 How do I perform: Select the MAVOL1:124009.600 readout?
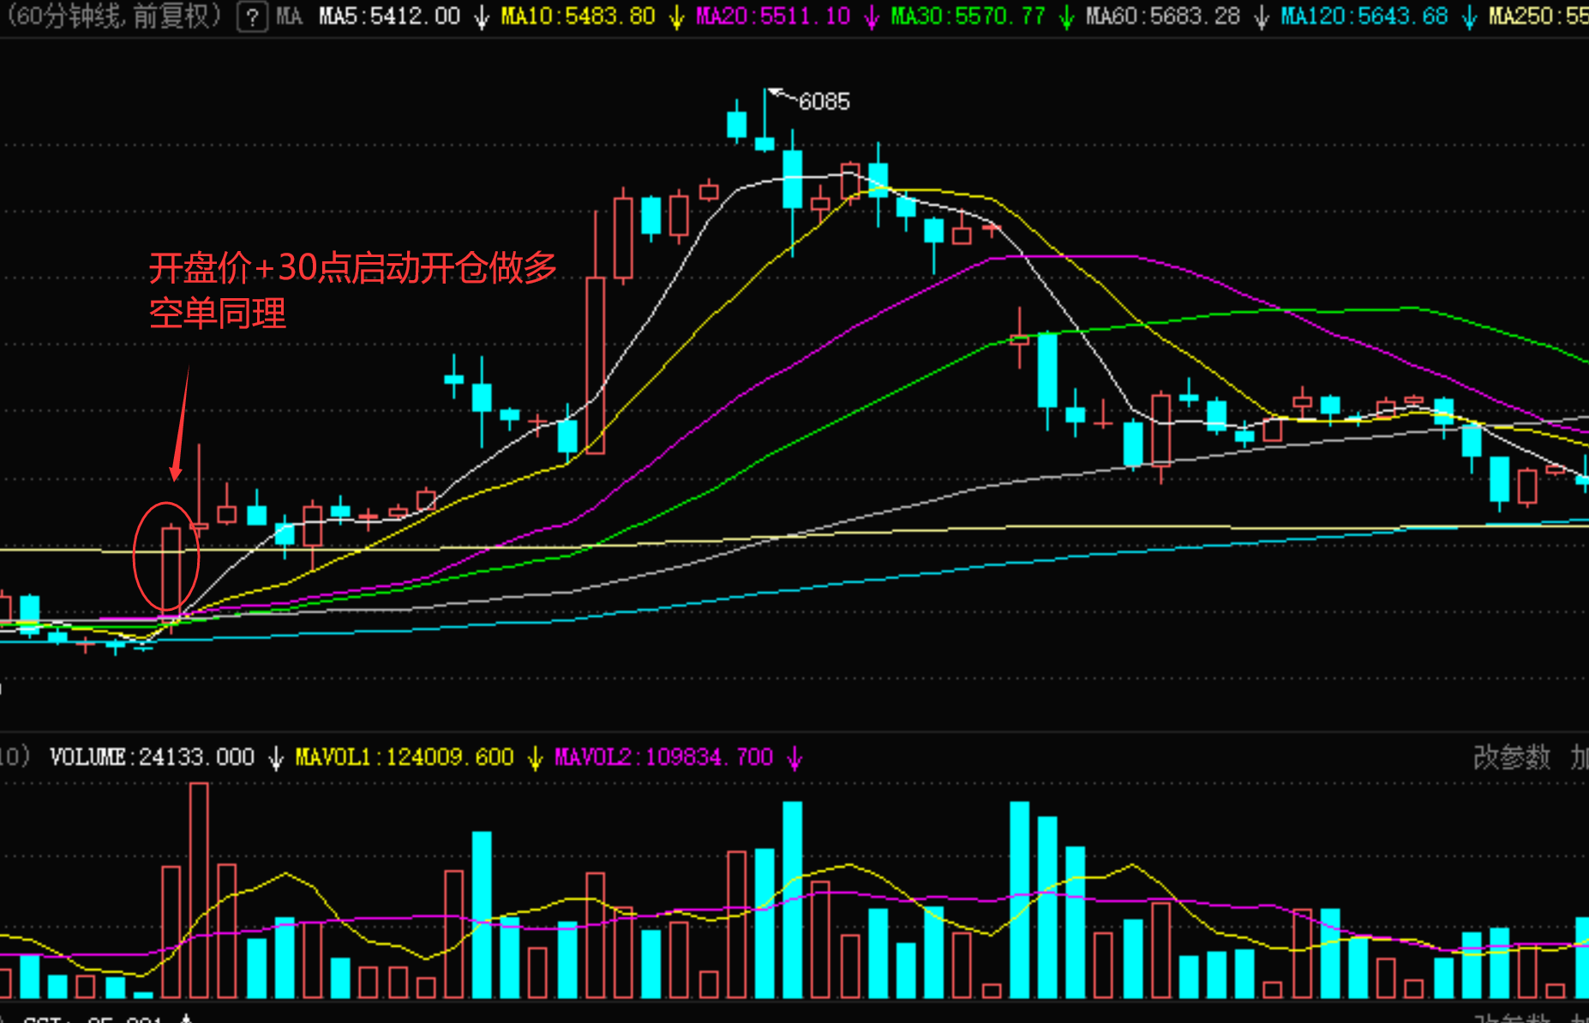click(405, 757)
